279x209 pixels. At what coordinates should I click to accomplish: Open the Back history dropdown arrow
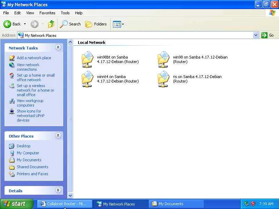25,24
